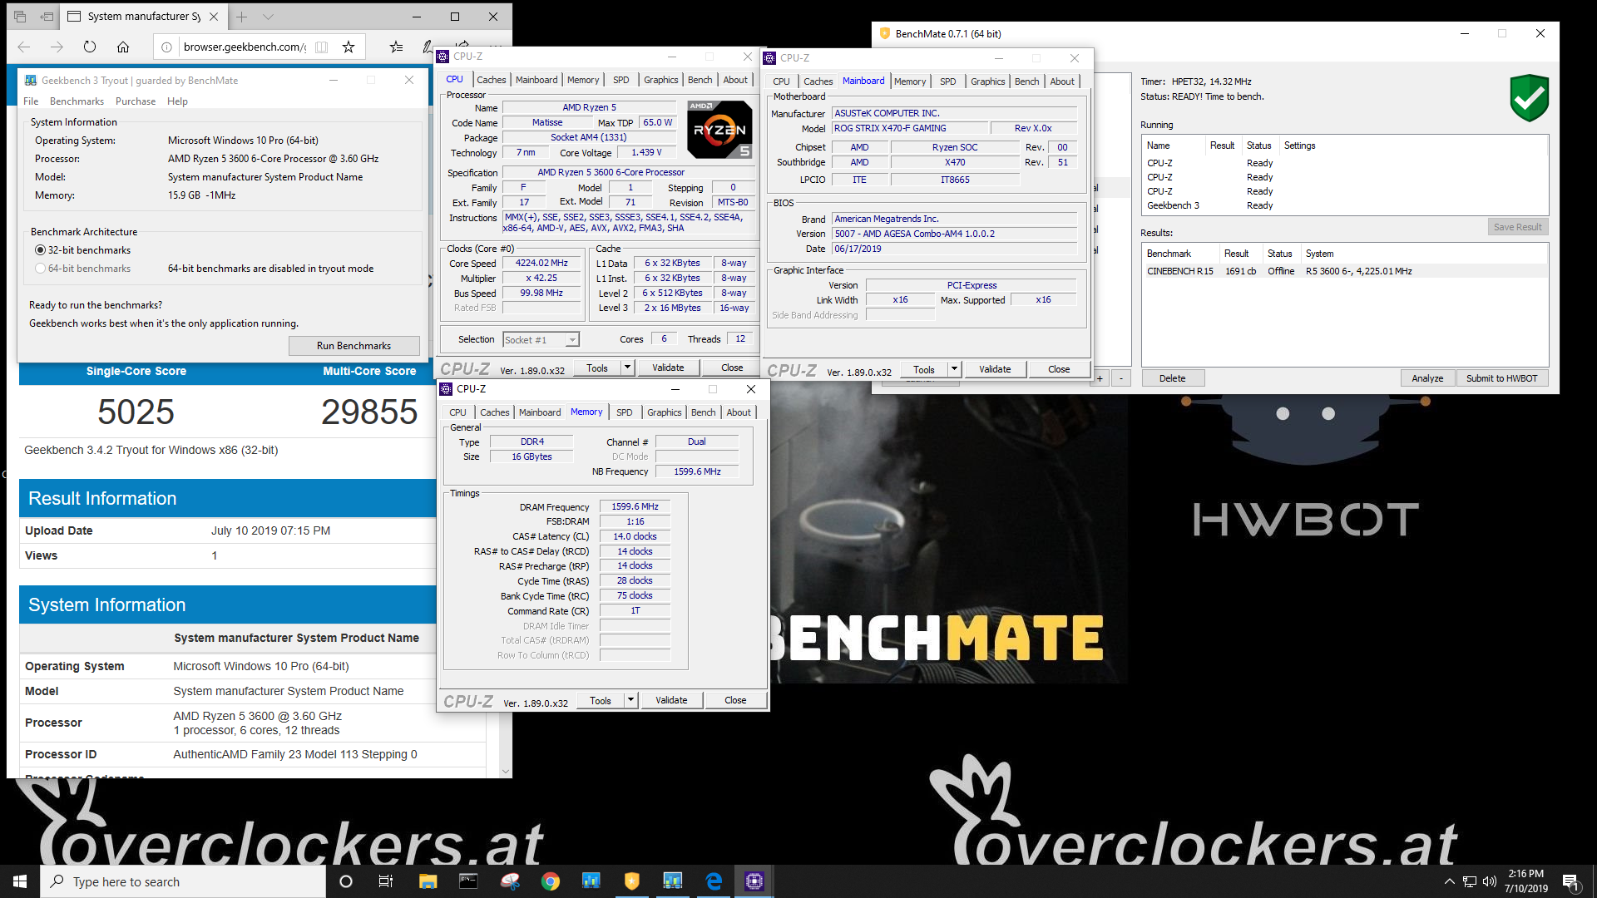Go back in the Edge browser
This screenshot has height=898, width=1597.
click(x=24, y=47)
